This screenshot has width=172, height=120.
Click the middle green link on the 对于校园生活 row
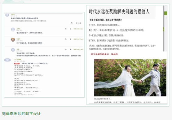(x=78, y=39)
